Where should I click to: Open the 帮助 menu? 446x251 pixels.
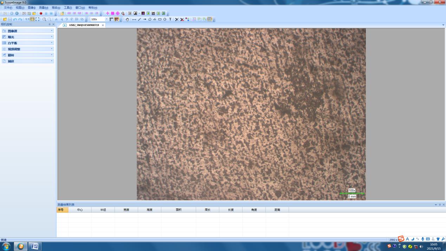point(93,7)
